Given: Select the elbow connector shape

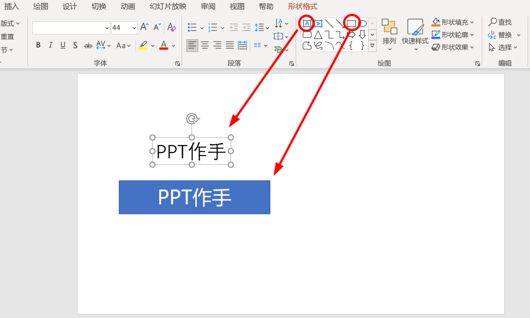Looking at the screenshot, I should (x=329, y=34).
